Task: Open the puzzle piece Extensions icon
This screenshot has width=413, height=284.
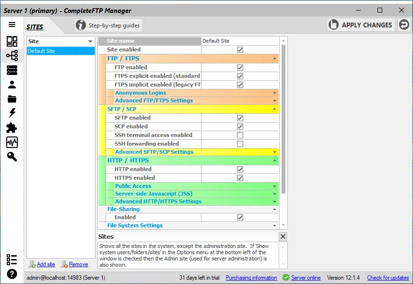Action: [x=12, y=128]
